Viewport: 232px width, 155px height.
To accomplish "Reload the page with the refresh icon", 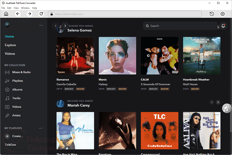I will coord(41,14).
